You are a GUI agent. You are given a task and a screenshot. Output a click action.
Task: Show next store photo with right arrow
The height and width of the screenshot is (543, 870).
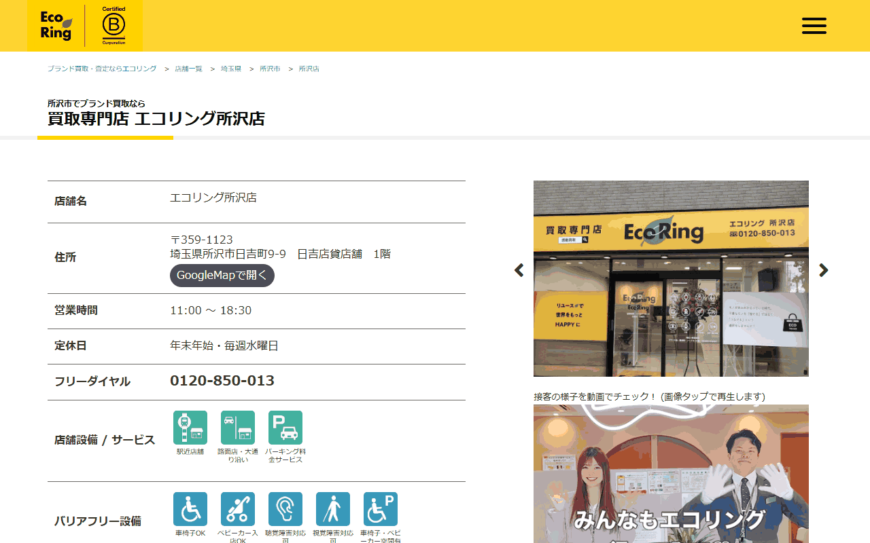click(x=824, y=270)
